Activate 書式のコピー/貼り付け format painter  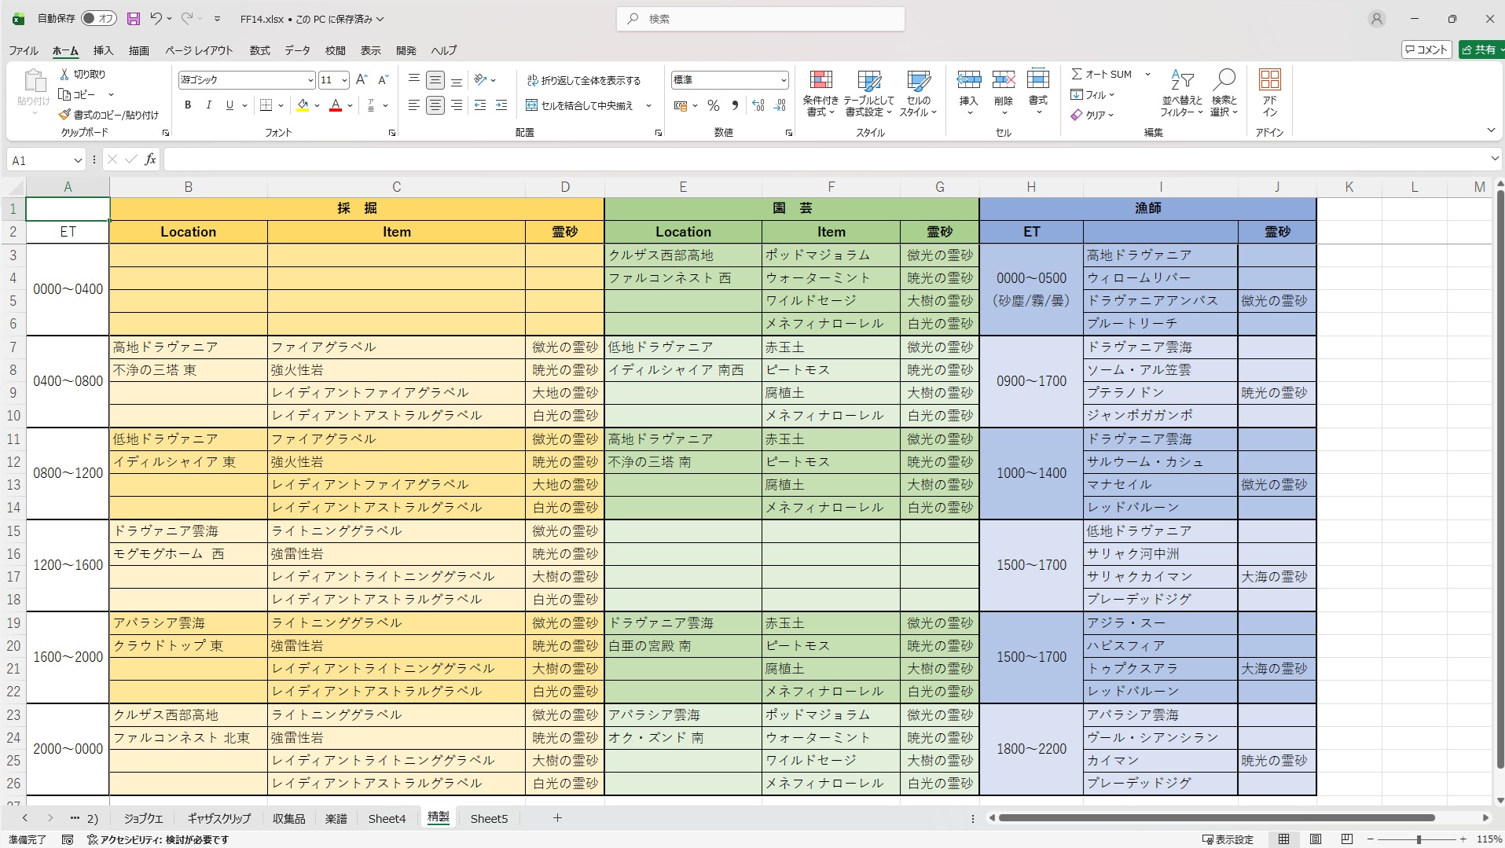[108, 115]
